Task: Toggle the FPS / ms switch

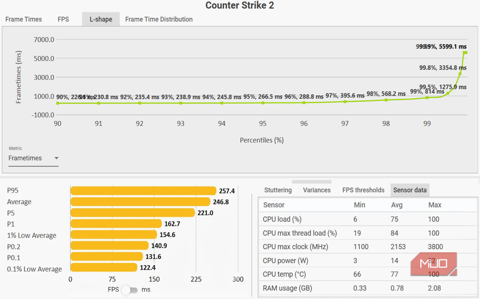Action: click(129, 290)
